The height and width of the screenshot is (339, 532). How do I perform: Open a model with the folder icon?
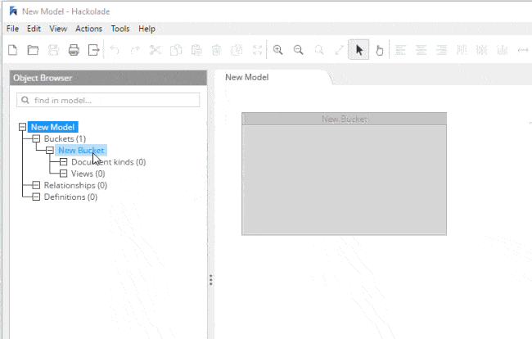pyautogui.click(x=33, y=50)
